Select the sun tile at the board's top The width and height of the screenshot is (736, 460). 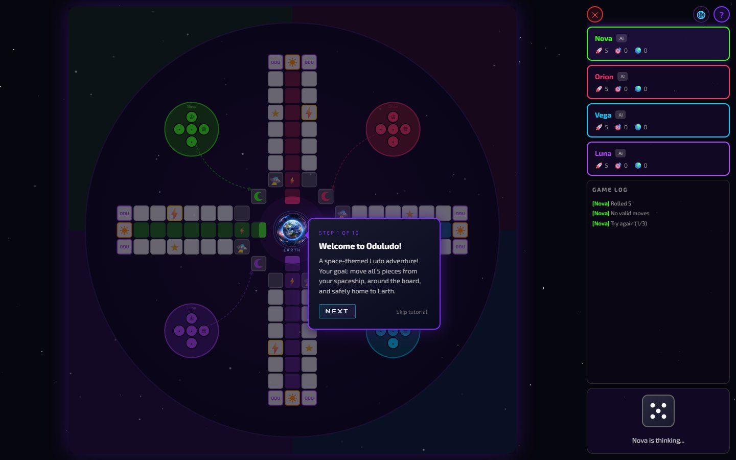[292, 62]
